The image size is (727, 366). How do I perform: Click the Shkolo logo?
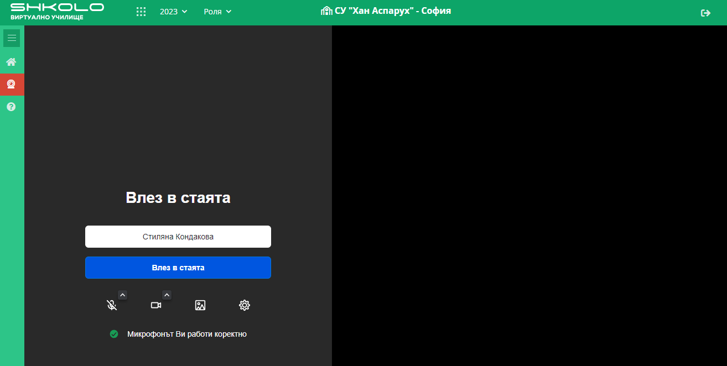point(57,12)
